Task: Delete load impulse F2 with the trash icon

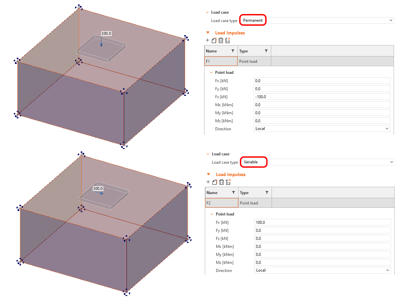Action: [221, 182]
